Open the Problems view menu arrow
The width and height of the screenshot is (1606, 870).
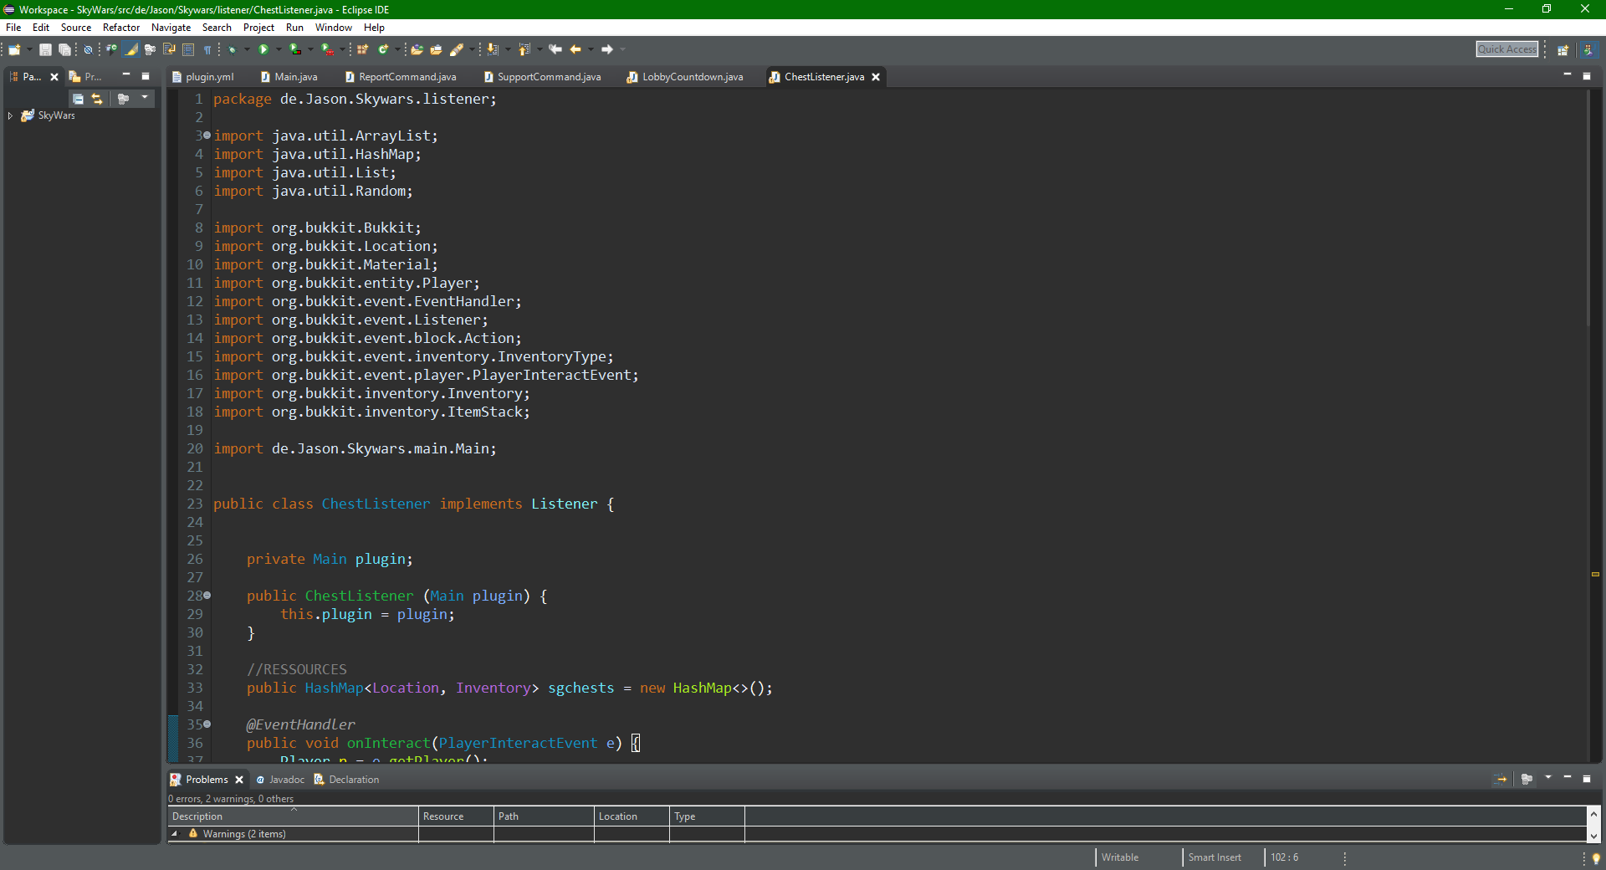1548,778
